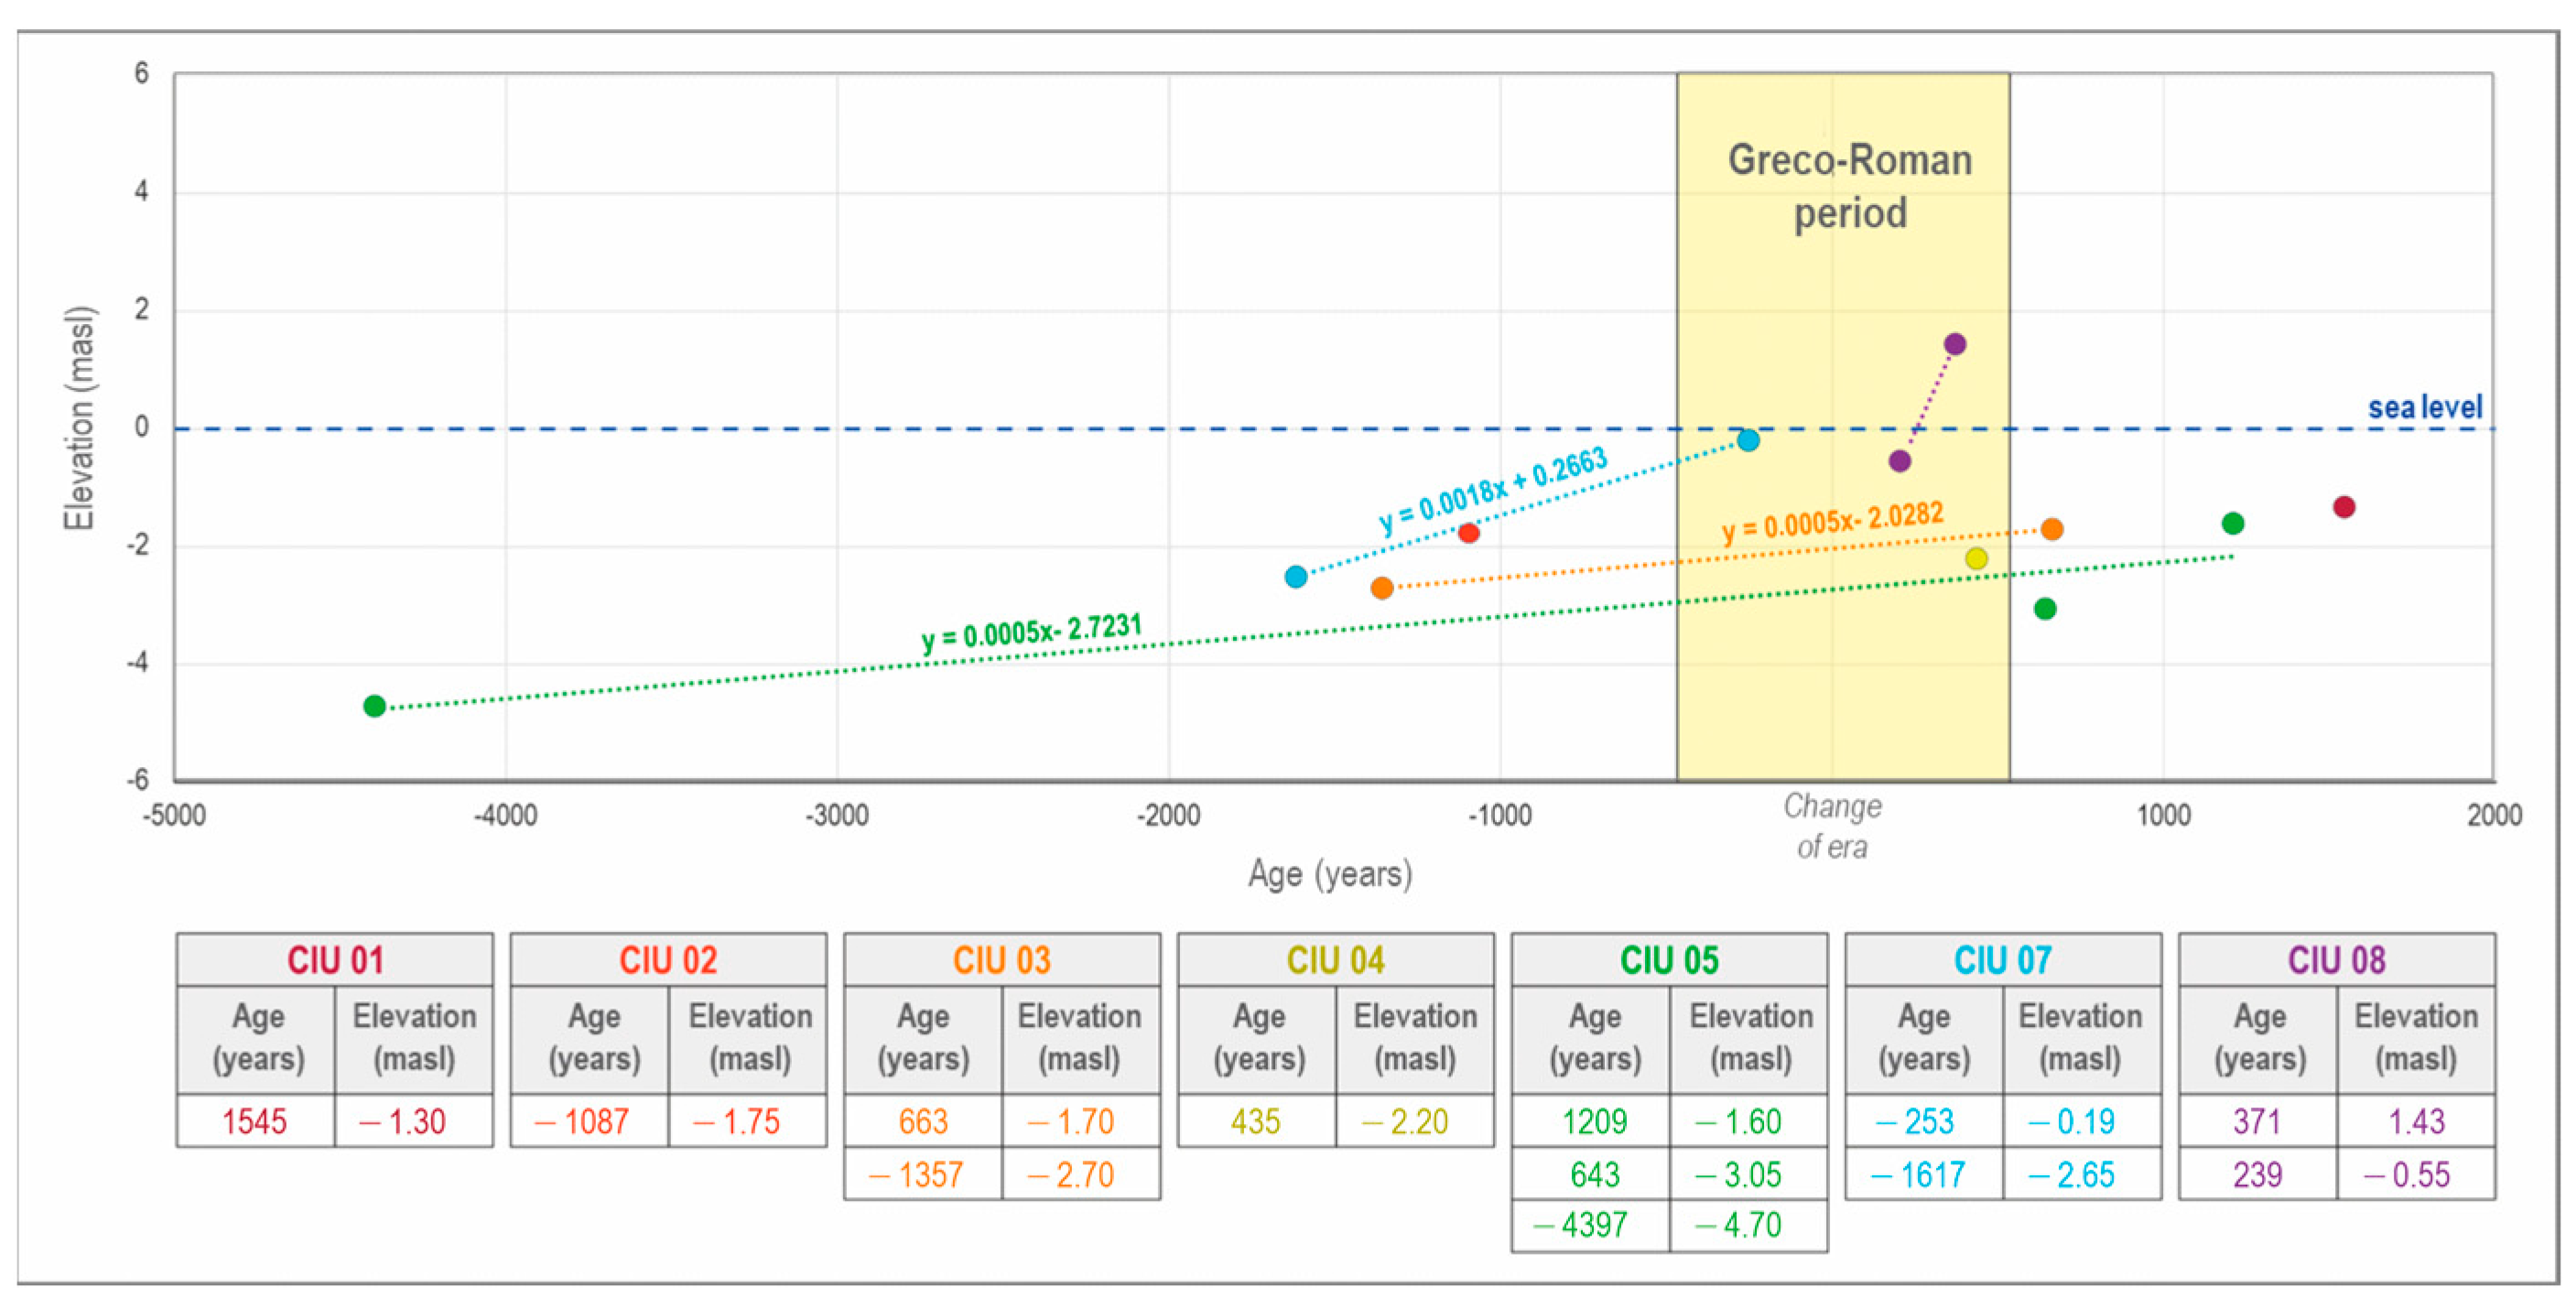Image resolution: width=2576 pixels, height=1308 pixels.
Task: Click the purple data point below sea level
Action: 1900,461
